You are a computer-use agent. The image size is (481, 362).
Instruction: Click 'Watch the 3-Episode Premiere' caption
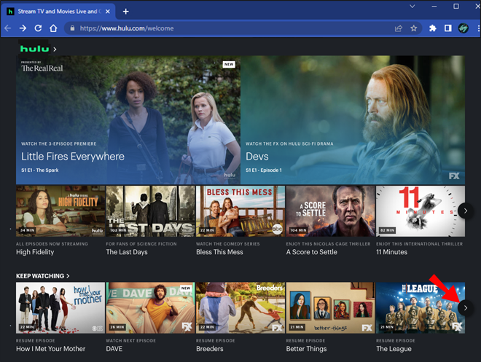[x=58, y=143]
